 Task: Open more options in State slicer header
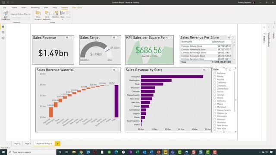tap(234, 70)
